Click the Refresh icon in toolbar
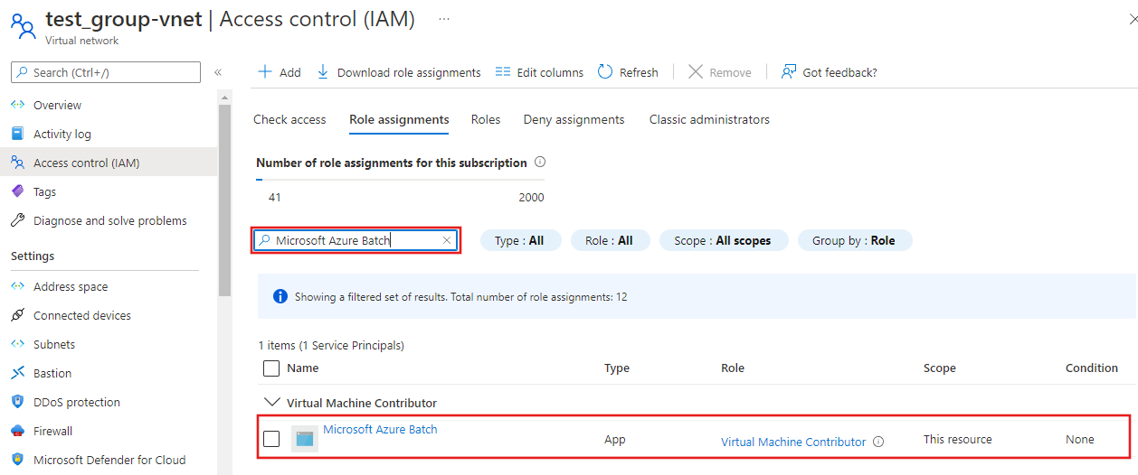 pyautogui.click(x=605, y=72)
